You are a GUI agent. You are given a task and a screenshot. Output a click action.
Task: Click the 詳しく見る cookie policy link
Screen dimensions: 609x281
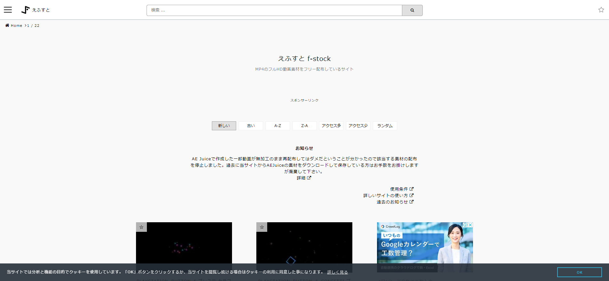click(338, 272)
